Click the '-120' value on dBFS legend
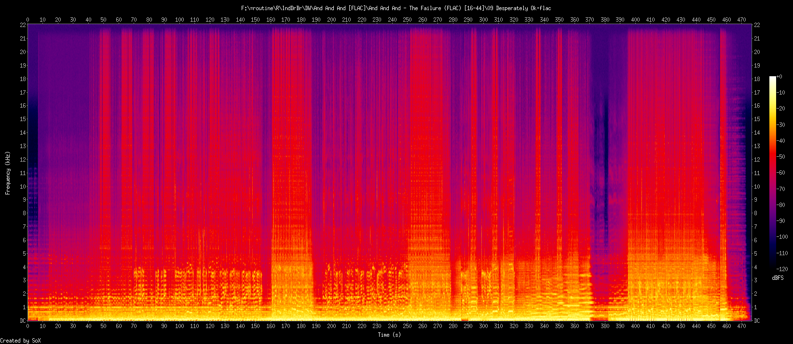Screen dimensions: 793x344 tap(782, 269)
